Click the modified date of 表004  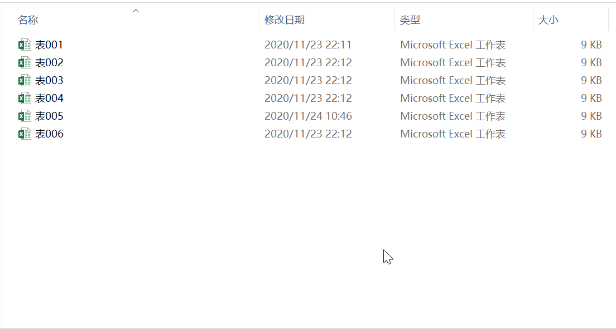308,98
